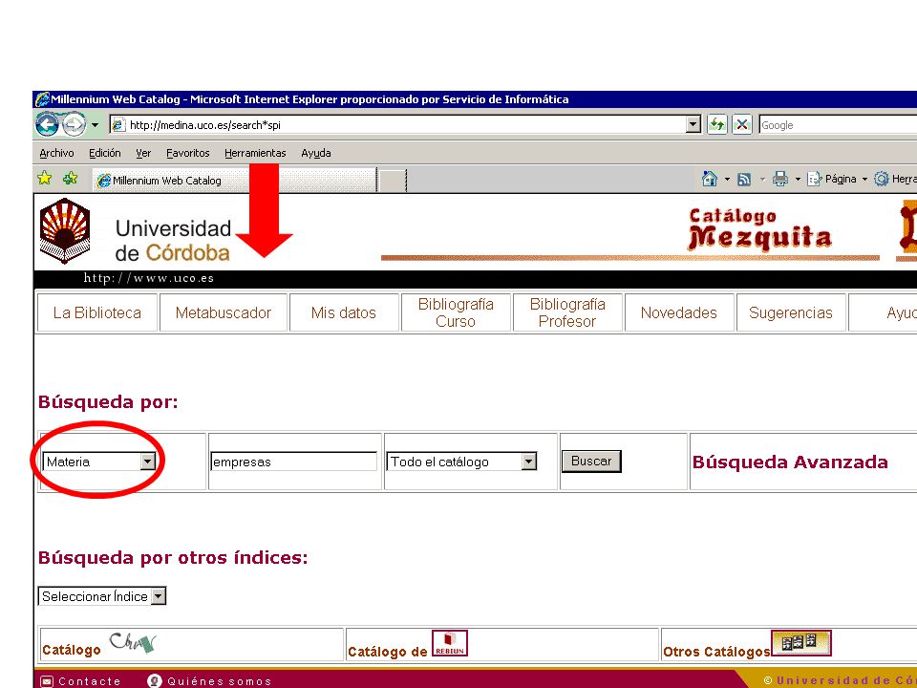Open the Búsqueda Avanzada link
Viewport: 917px width, 688px height.
tap(790, 462)
